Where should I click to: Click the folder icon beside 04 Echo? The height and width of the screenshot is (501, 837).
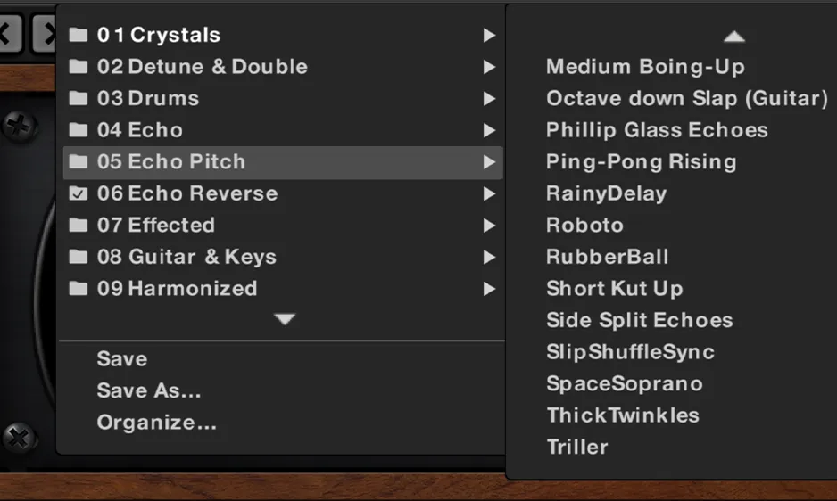(79, 130)
